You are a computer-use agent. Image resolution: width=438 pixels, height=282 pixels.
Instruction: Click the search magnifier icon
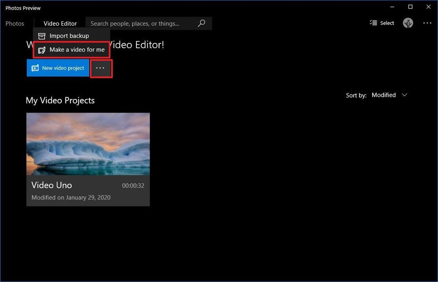point(201,23)
